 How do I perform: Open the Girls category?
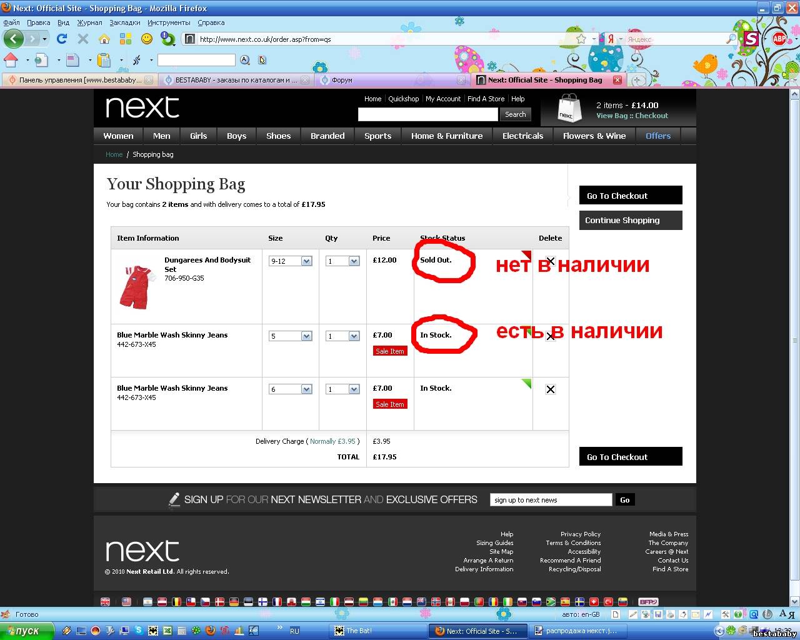point(199,136)
